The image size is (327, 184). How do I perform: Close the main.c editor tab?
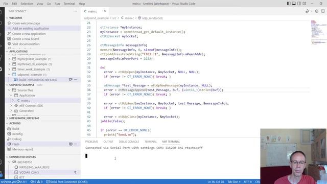105,11
